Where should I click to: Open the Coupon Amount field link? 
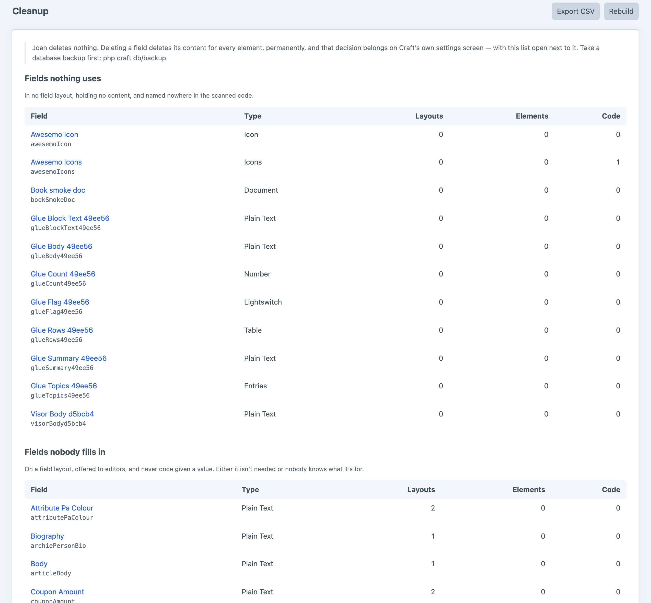(x=57, y=592)
